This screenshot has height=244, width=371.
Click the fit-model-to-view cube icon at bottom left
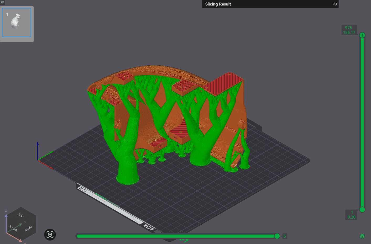tap(50, 235)
